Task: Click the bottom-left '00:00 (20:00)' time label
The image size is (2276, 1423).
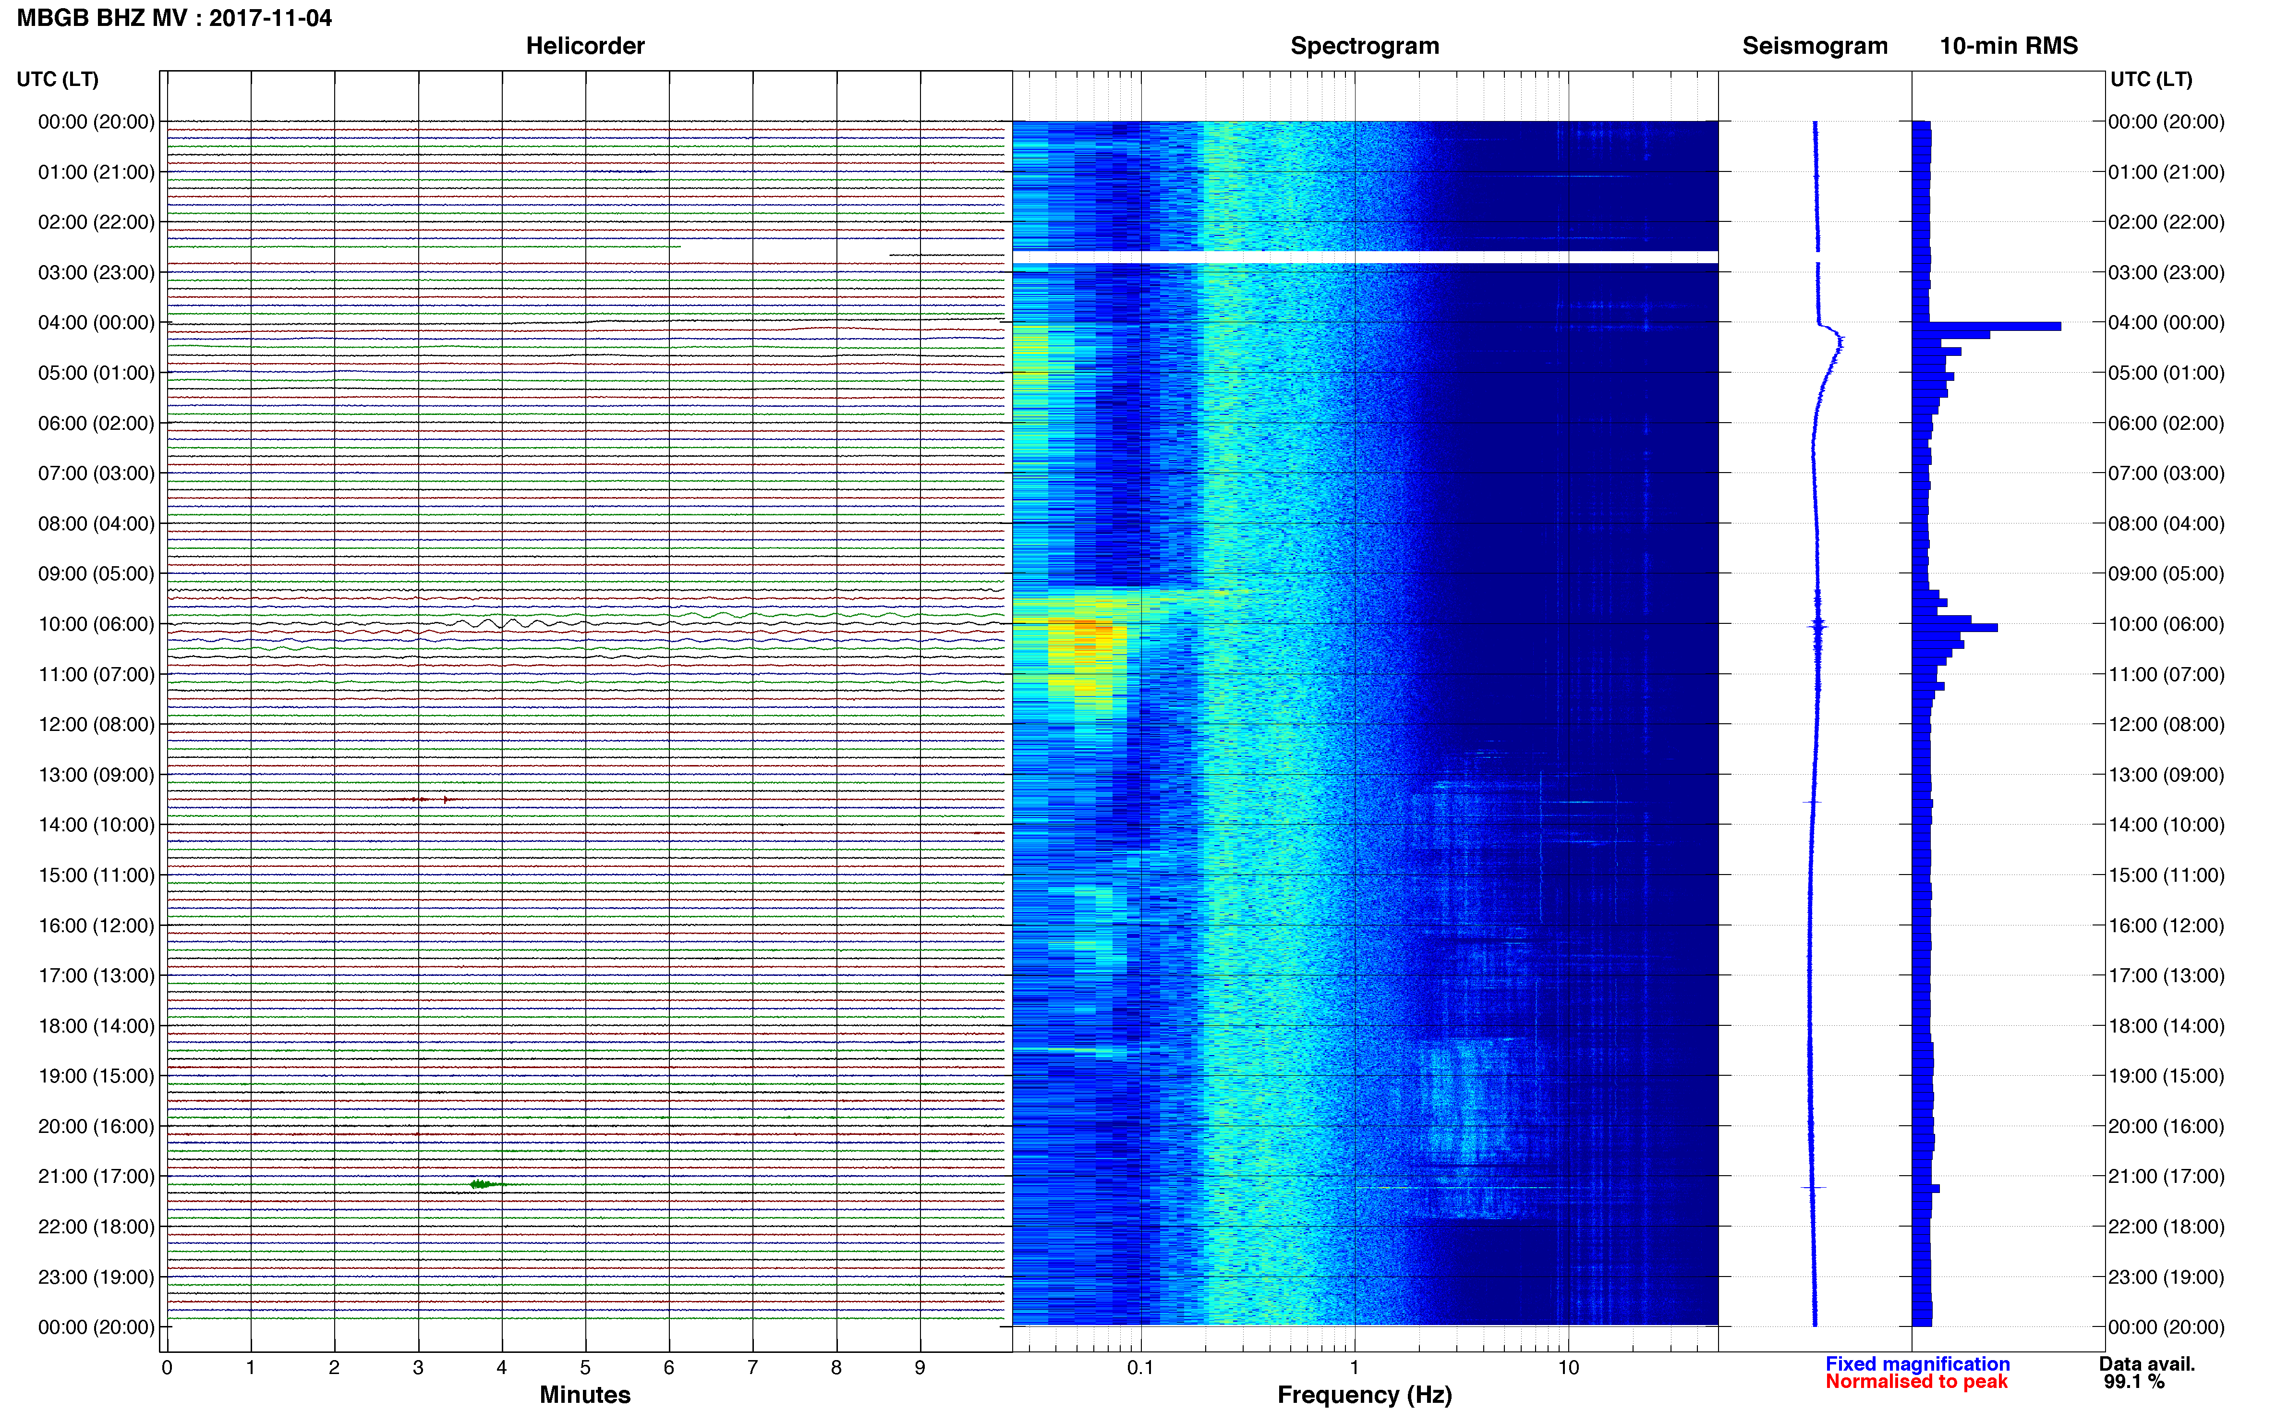Action: tap(96, 1327)
